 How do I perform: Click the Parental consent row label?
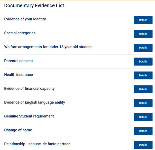(19, 61)
